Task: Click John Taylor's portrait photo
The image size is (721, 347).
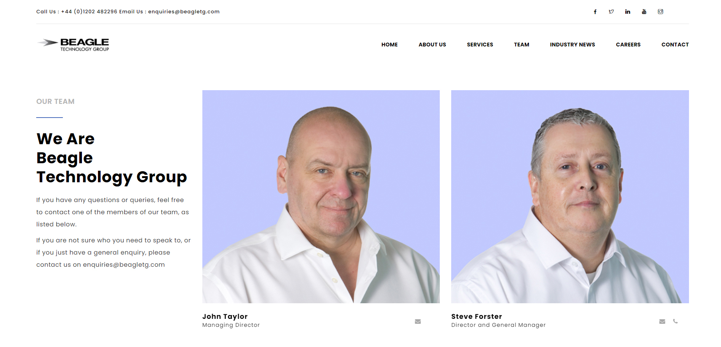Action: 321,197
